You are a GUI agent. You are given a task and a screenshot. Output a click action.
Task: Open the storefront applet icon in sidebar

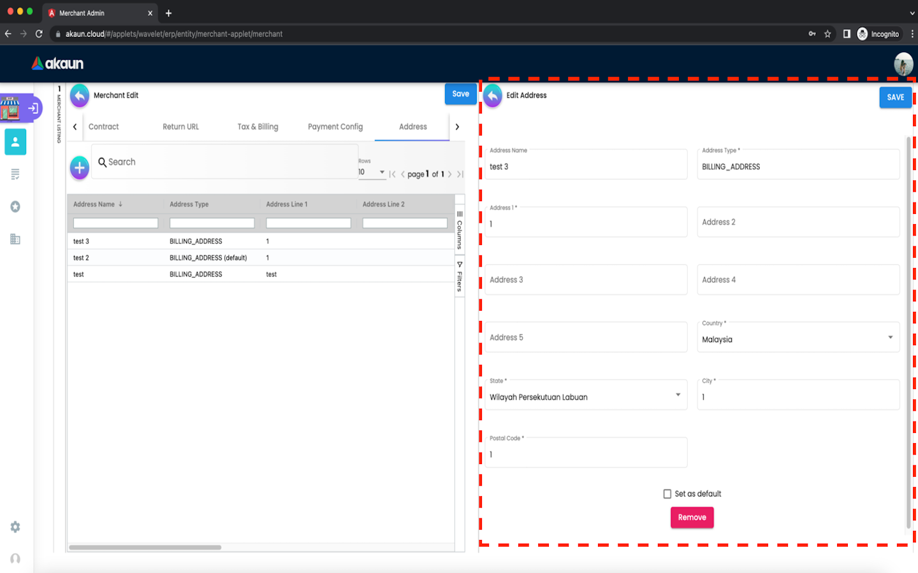click(x=11, y=108)
